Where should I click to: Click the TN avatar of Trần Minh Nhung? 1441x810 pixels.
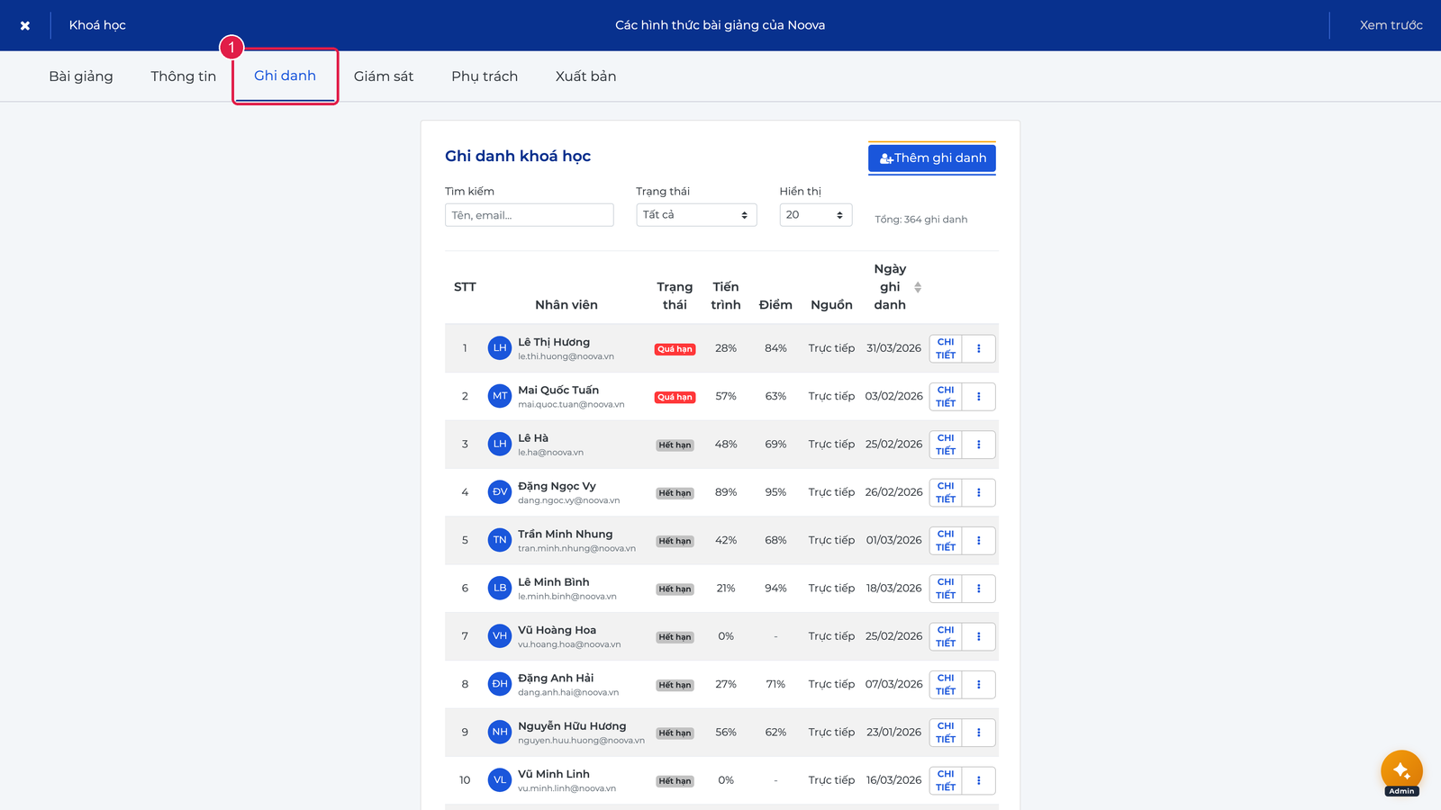(500, 540)
